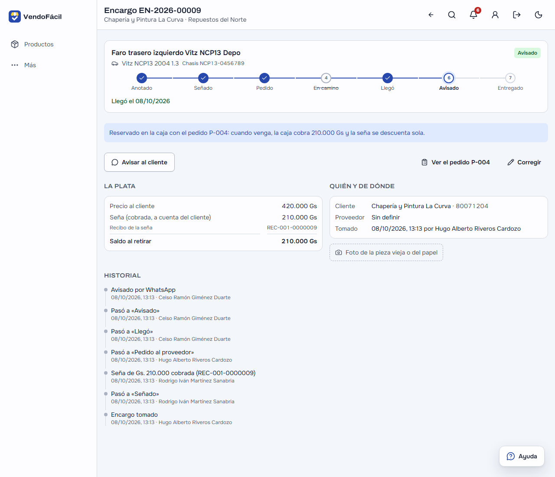This screenshot has height=477, width=555.
Task: Click the Anotado completed step
Action: 142,78
